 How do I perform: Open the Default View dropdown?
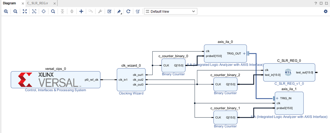pyautogui.click(x=171, y=12)
